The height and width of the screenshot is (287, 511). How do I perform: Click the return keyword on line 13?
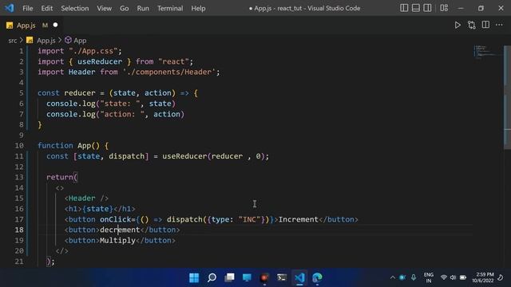click(x=60, y=177)
